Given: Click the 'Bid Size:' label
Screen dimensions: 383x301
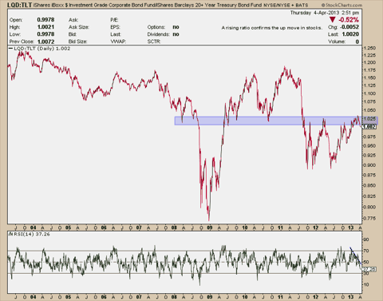Looking at the screenshot, I should pyautogui.click(x=78, y=42).
